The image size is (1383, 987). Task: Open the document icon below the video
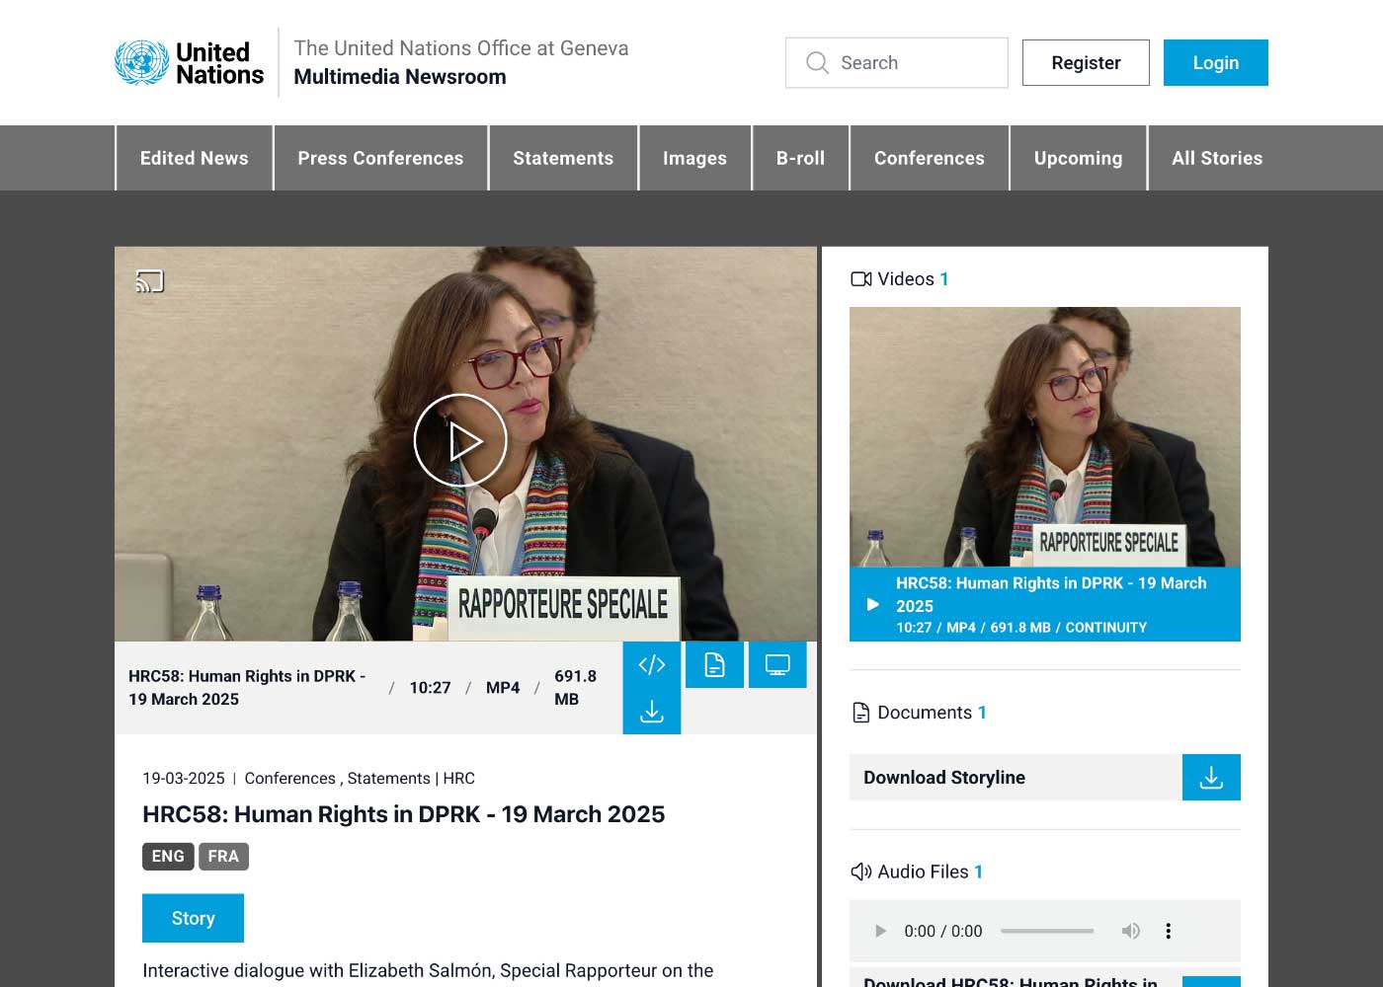click(714, 665)
